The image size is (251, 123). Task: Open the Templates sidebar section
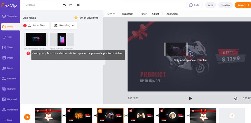click(10, 16)
